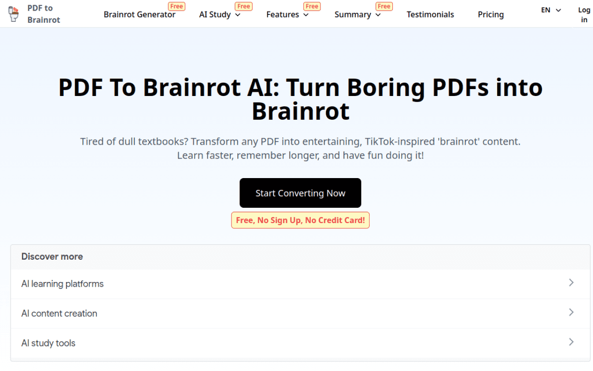Expand the Features dropdown menu

click(x=287, y=15)
